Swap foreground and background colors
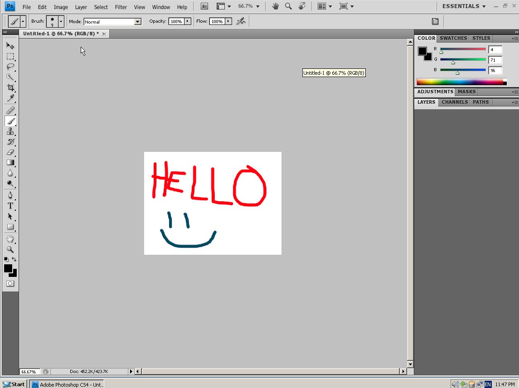Screen dimensions: 519x388 [14, 259]
